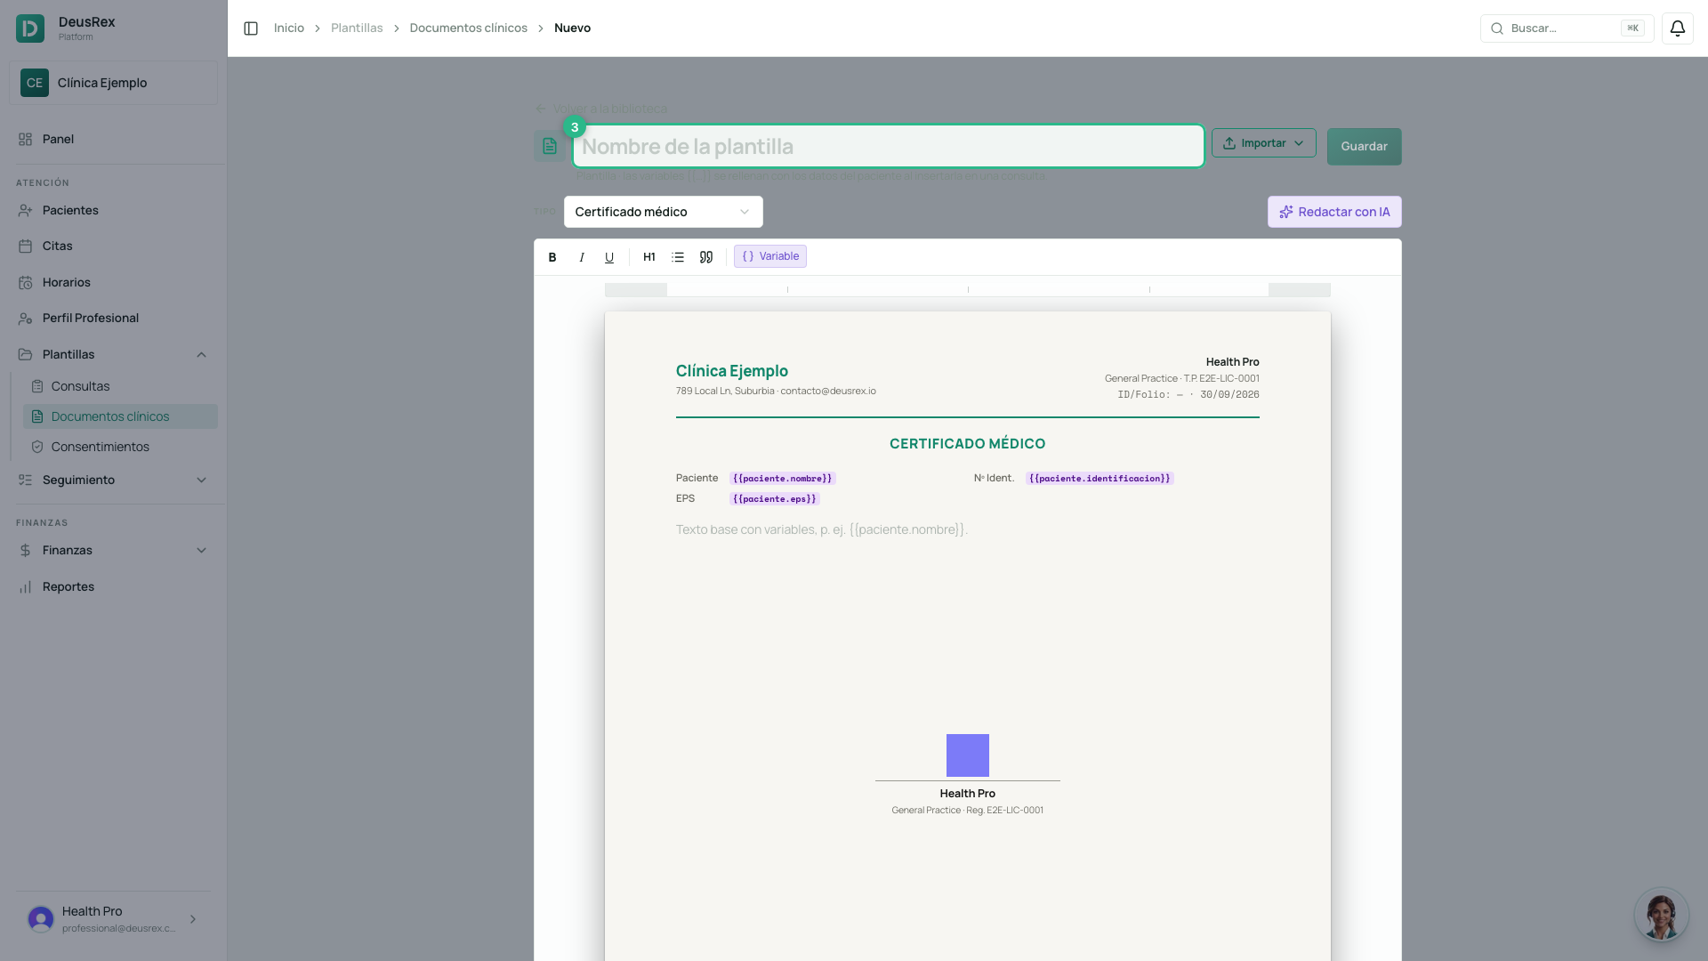Open Reportes in the sidebar
This screenshot has width=1708, height=961.
tap(113, 586)
